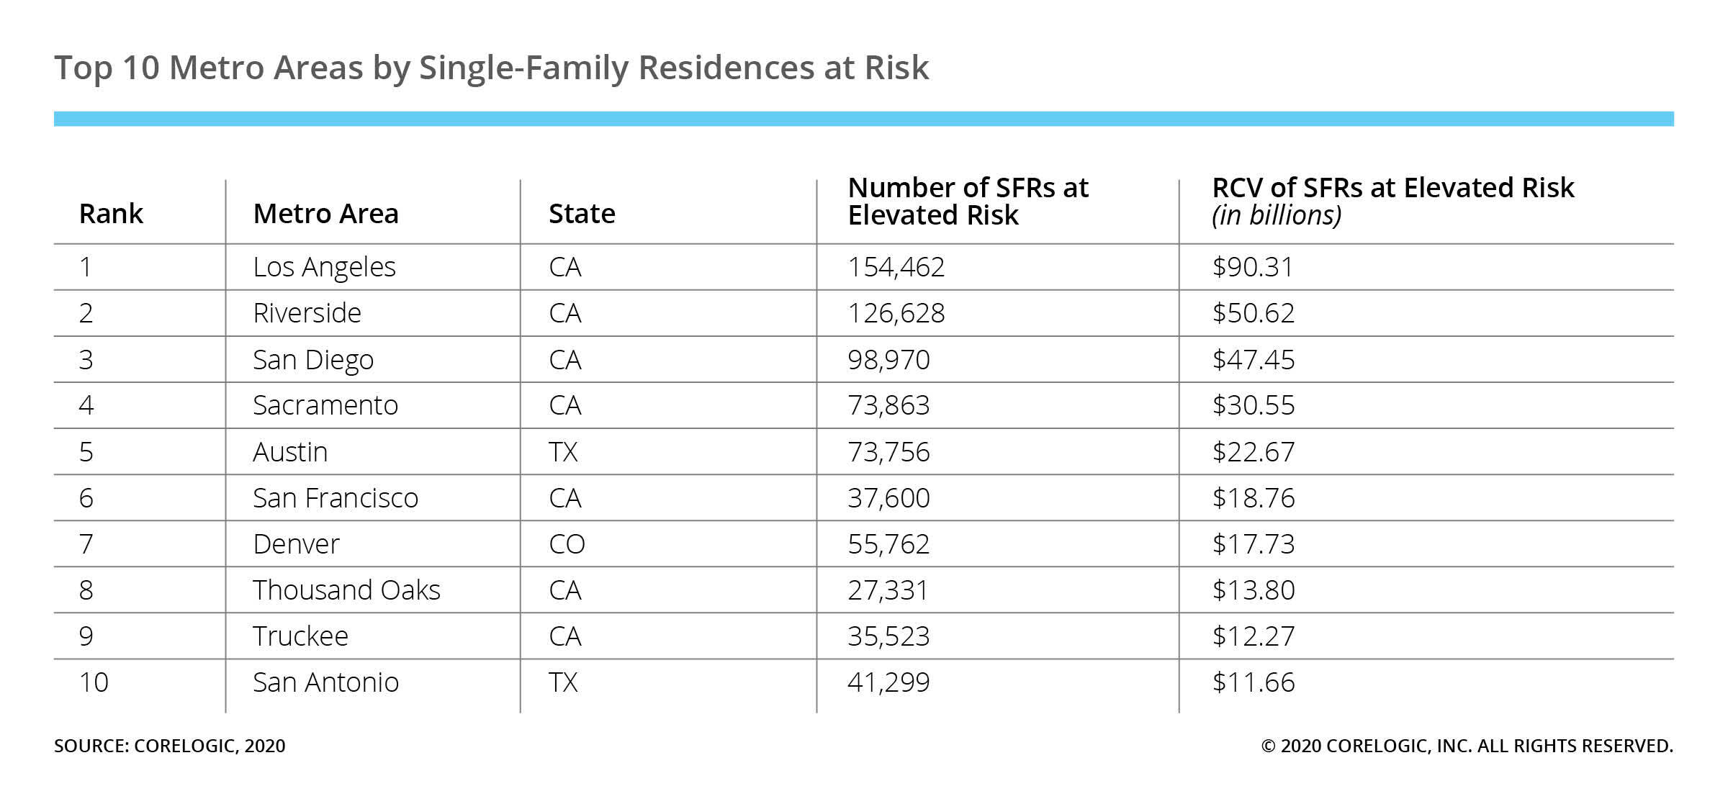Image resolution: width=1728 pixels, height=799 pixels.
Task: Select the San Antonio metro cell
Action: (x=325, y=682)
